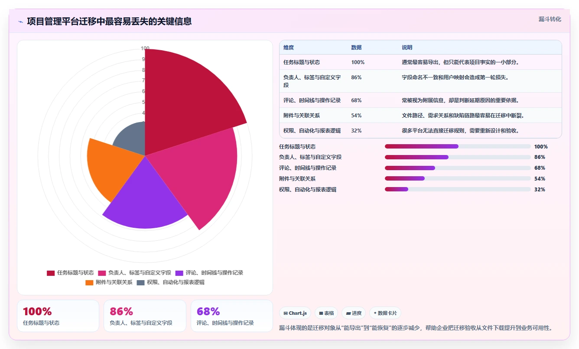
Task: Click the 数据卡片 tag chip
Action: [x=385, y=313]
